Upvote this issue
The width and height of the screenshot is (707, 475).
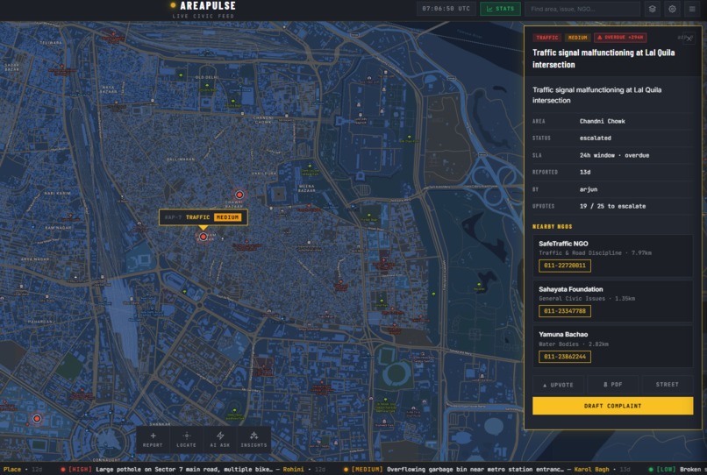558,385
